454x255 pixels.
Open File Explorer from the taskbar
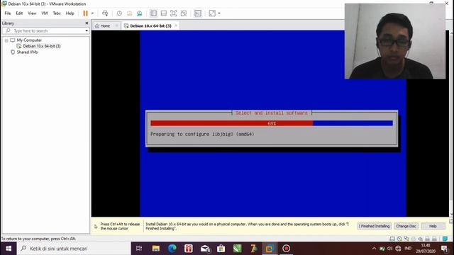[156, 249]
